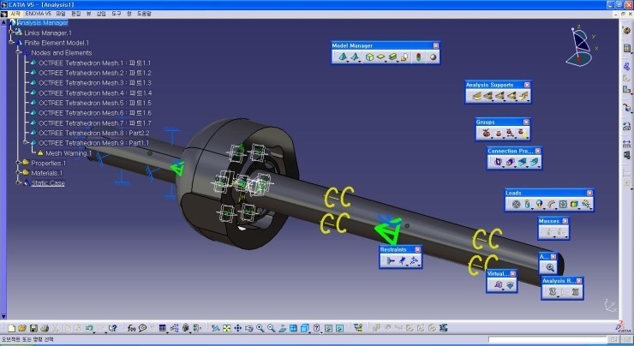Click the Acceleration icon in Loads toolbar
Screen dimensions: 634x346
[539, 204]
